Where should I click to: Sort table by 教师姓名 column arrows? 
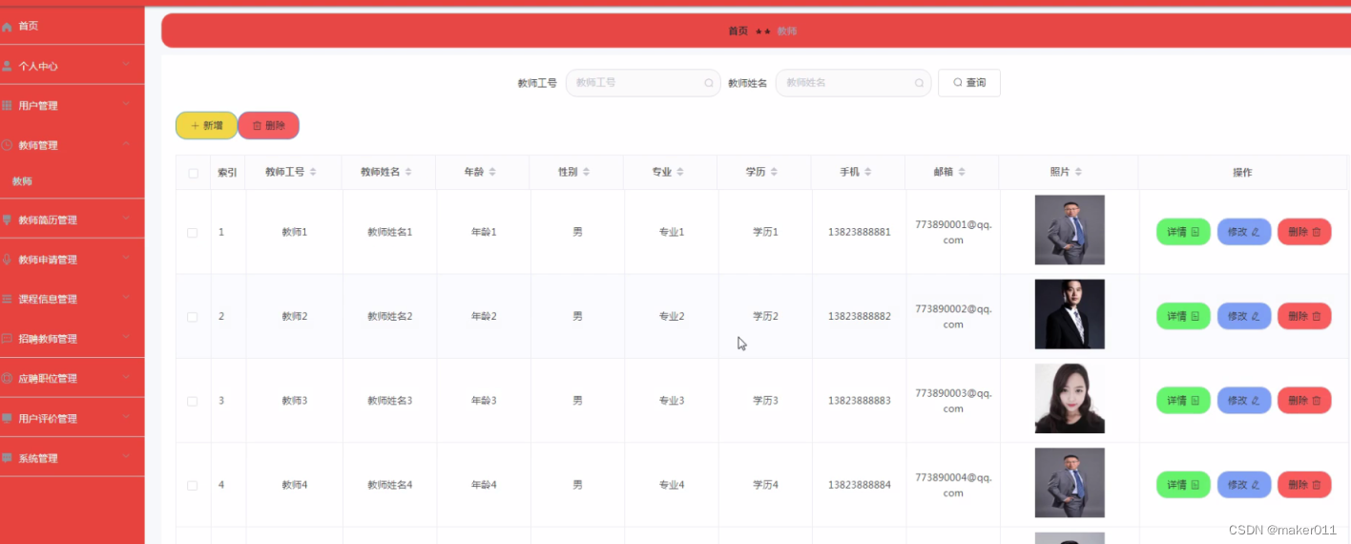point(408,172)
